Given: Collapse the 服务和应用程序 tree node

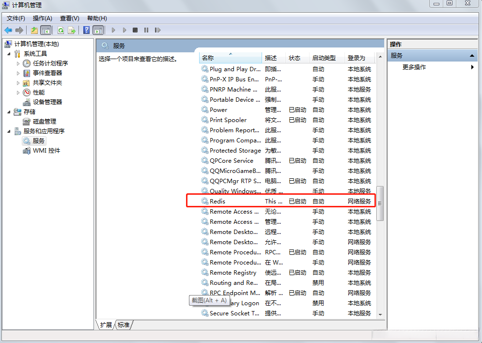Looking at the screenshot, I should coord(9,131).
